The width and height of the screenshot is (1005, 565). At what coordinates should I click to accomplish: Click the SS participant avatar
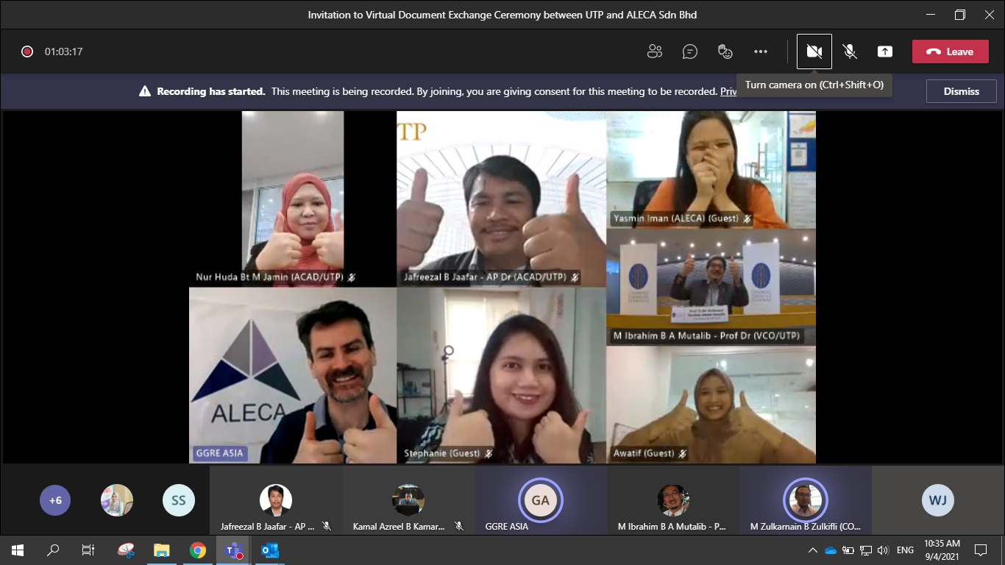click(x=178, y=500)
